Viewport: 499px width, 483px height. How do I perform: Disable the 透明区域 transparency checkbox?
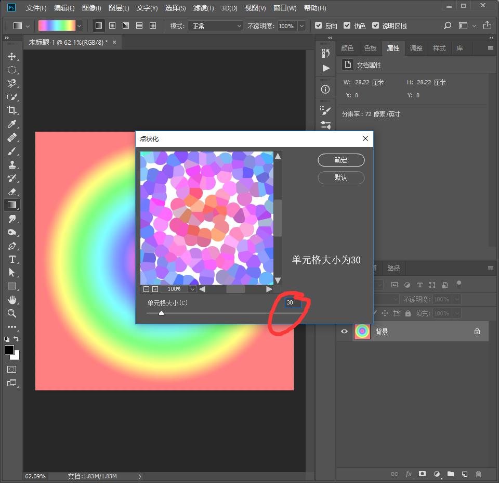[x=376, y=26]
